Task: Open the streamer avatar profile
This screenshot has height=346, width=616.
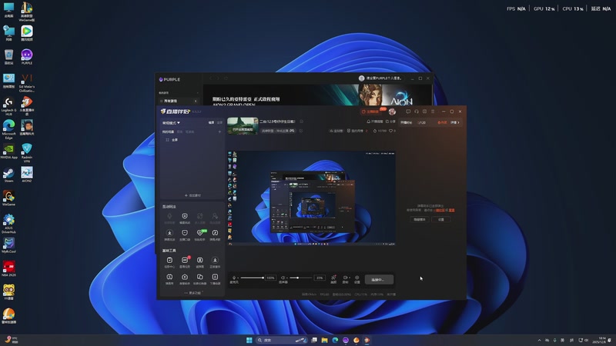Action: [392, 111]
